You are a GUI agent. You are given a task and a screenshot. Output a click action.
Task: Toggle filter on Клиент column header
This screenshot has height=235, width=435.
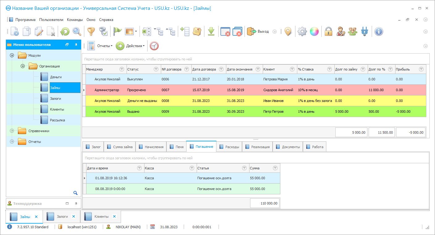coord(292,69)
